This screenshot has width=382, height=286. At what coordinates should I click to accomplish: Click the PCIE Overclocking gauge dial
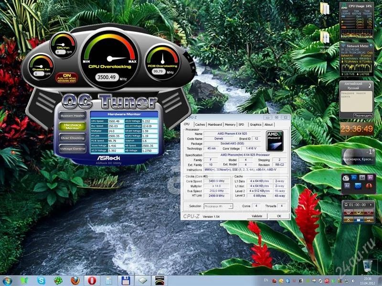[162, 62]
